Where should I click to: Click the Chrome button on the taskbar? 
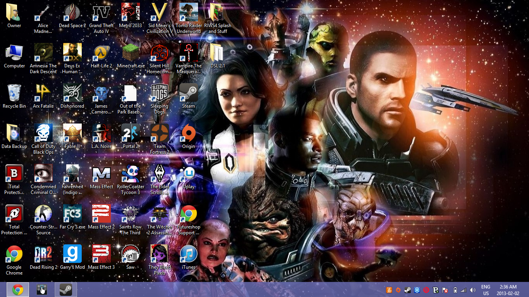tap(18, 290)
